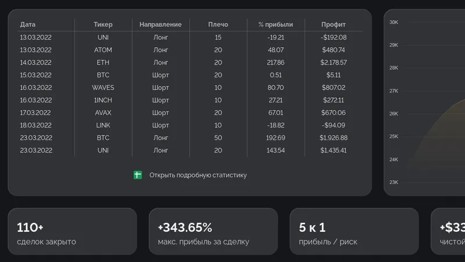Click the Плечо column header
Screen dimensions: 465x262
coord(218,24)
